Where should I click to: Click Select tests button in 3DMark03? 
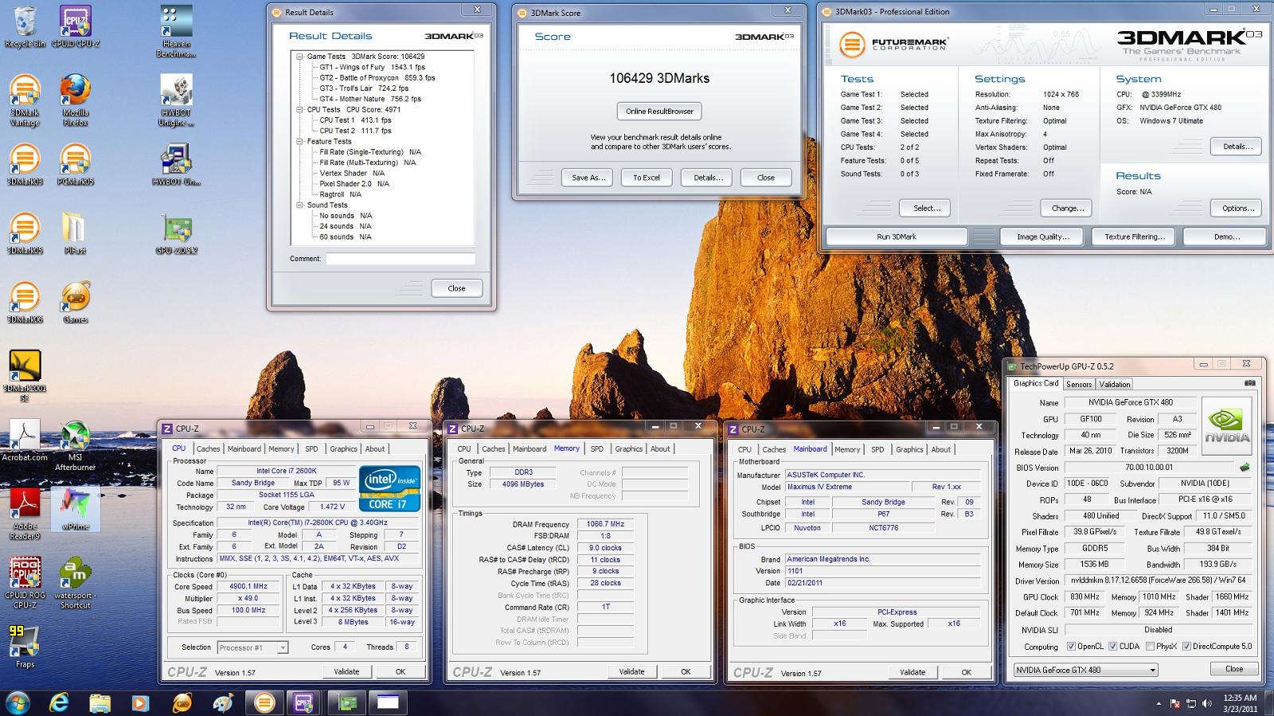926,208
